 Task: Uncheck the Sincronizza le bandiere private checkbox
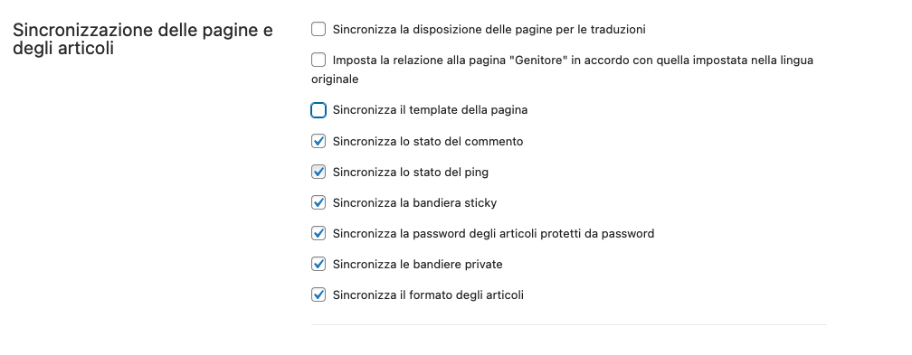click(318, 265)
